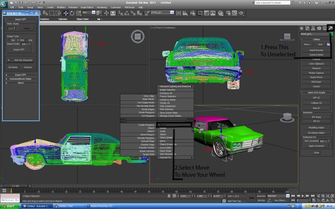Open the Material Editor toolbar icon
Viewport: 335px width, 209px height.
click(x=220, y=13)
